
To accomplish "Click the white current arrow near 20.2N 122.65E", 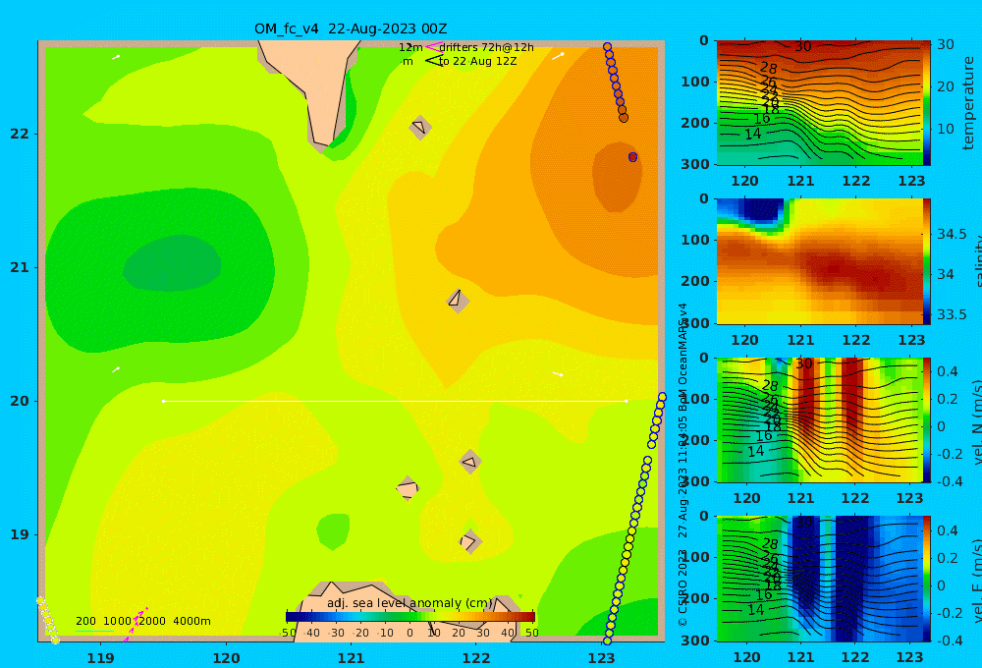I will pos(558,374).
